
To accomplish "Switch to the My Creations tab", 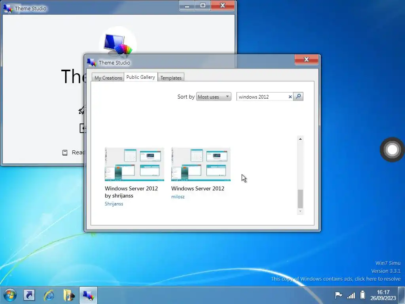I will [108, 78].
